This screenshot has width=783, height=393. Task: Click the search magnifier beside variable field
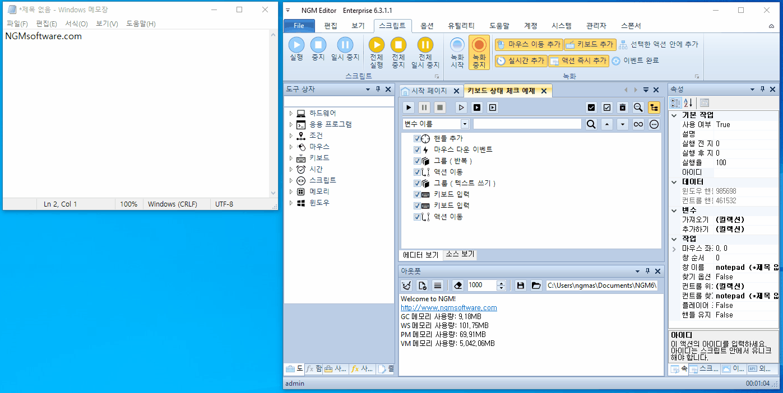591,124
